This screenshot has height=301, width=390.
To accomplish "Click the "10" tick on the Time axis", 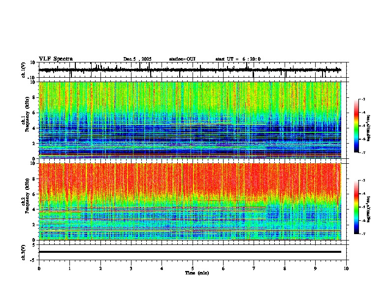I will [x=346, y=269].
